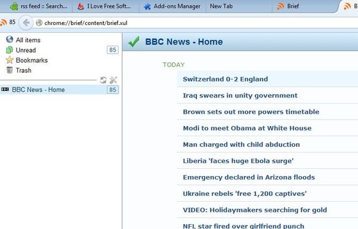Click the RSS icon on the Brief tab
Screen dimensions: 358x229
280,6
